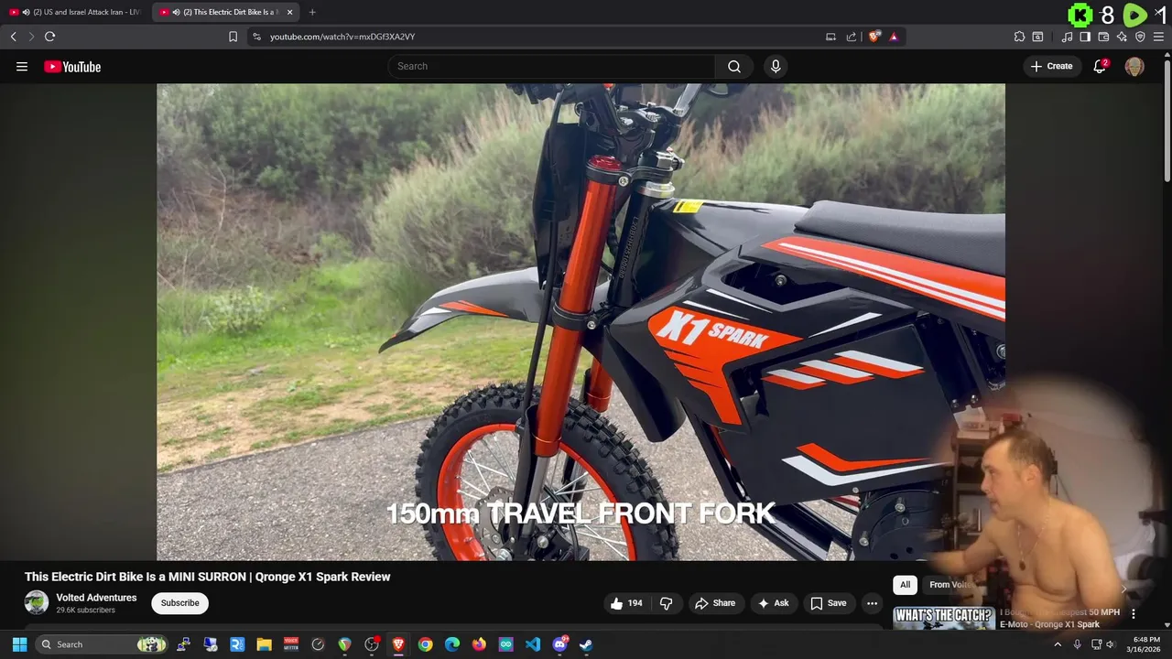Start voice search with the microphone
Viewport: 1172px width, 659px height.
coord(776,66)
